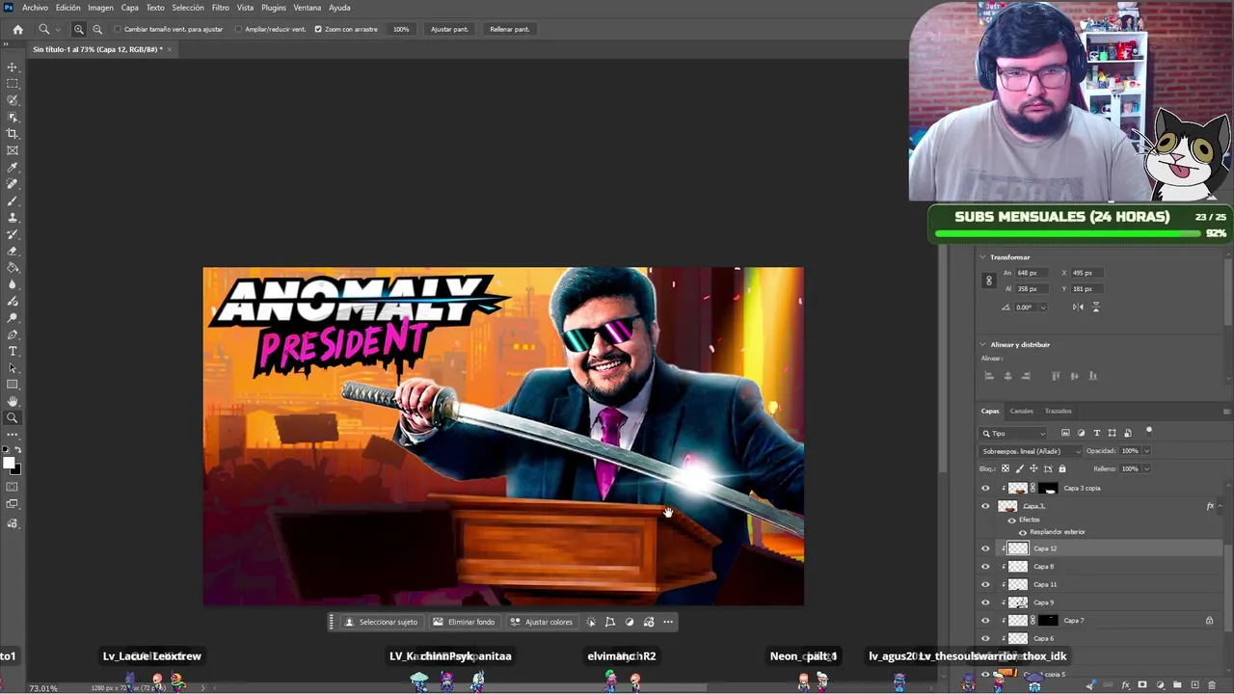Create a new fill or adjustment layer
This screenshot has height=694, width=1234.
tap(1160, 685)
